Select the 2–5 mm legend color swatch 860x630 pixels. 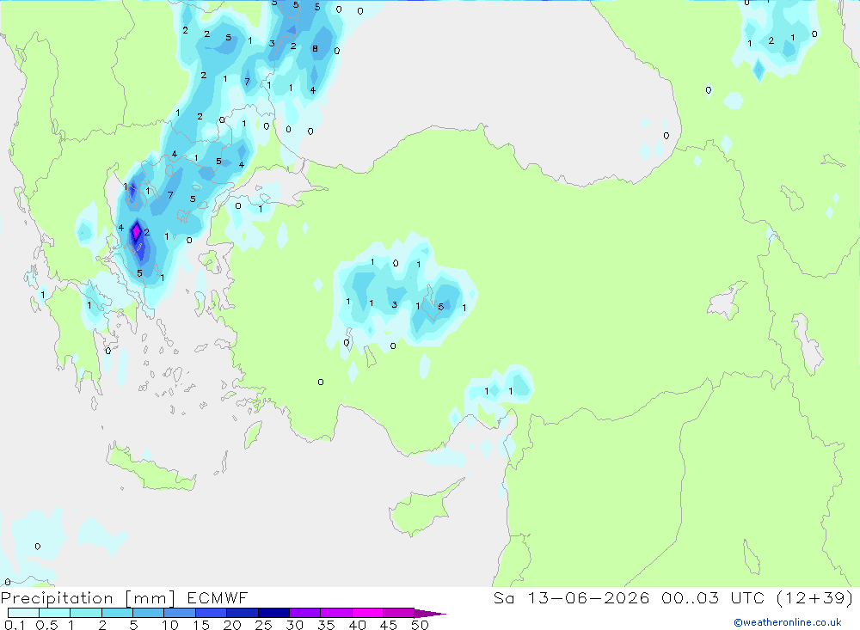117,613
